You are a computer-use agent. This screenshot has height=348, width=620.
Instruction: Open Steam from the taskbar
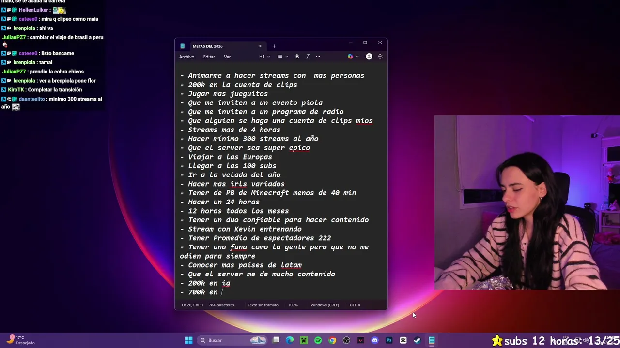pyautogui.click(x=417, y=340)
